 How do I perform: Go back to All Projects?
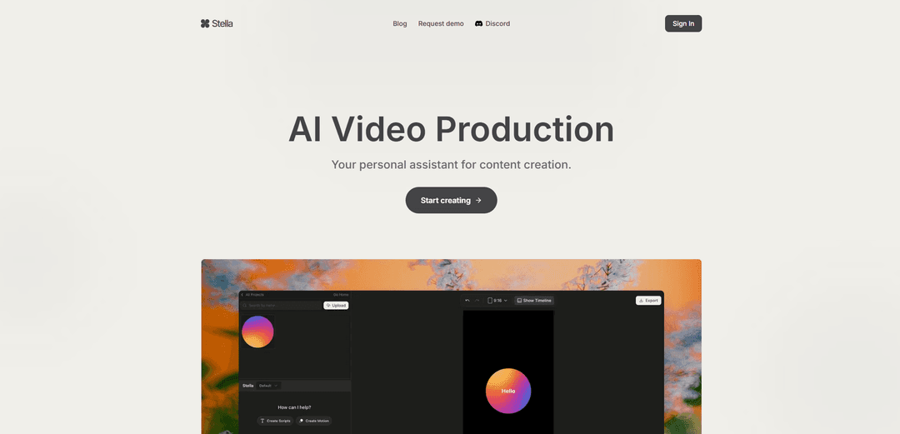coord(252,295)
